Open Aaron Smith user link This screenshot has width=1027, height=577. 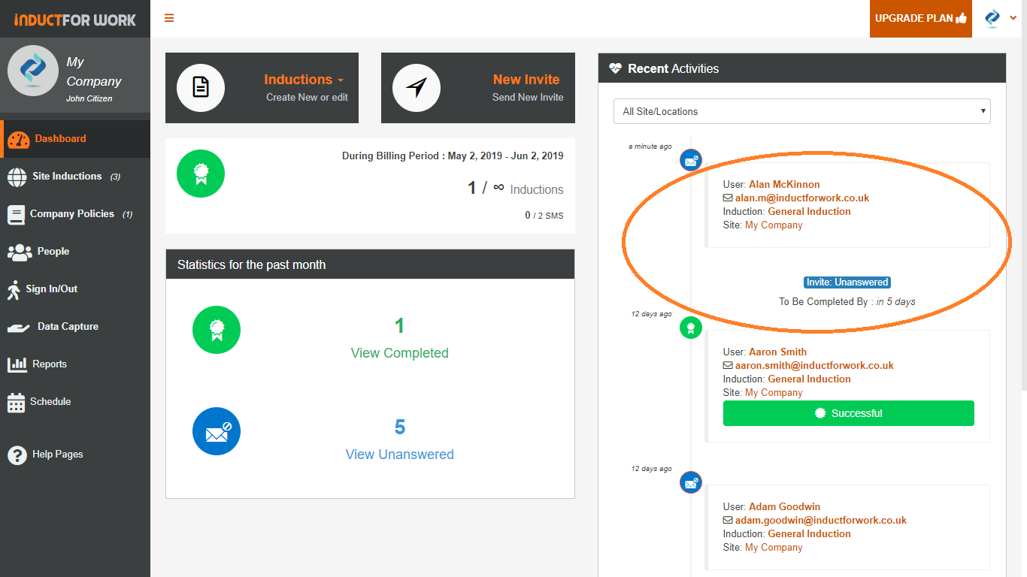[x=777, y=352]
